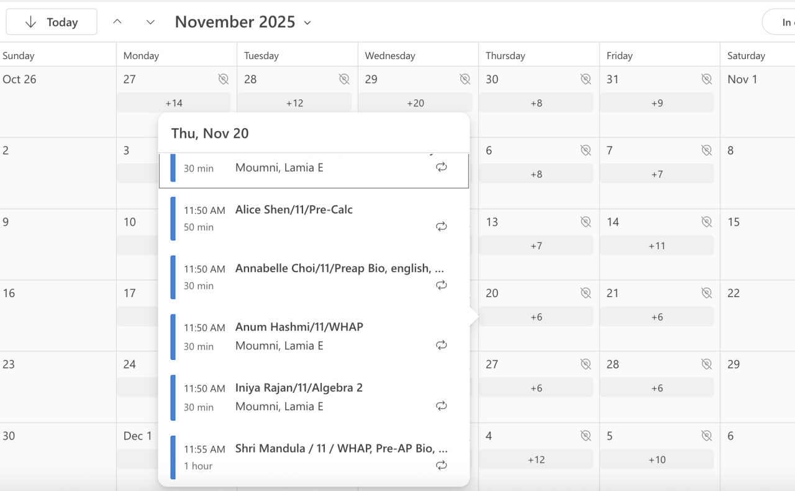
Task: Toggle the hidden-location icon on Friday November 21
Action: pos(706,293)
